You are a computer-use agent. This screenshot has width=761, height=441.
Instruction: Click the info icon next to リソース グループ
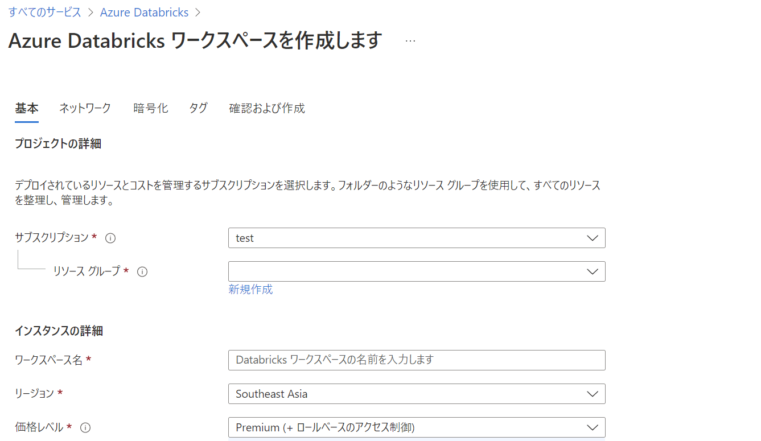click(x=142, y=271)
